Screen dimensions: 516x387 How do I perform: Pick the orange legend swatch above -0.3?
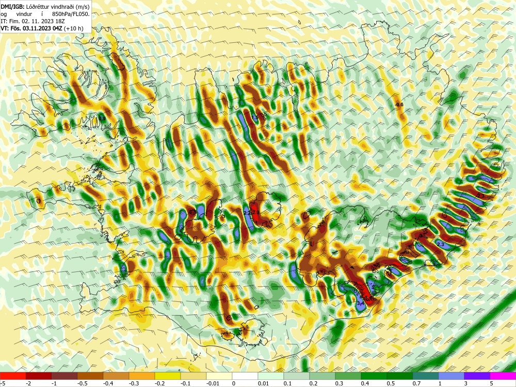tap(142, 376)
